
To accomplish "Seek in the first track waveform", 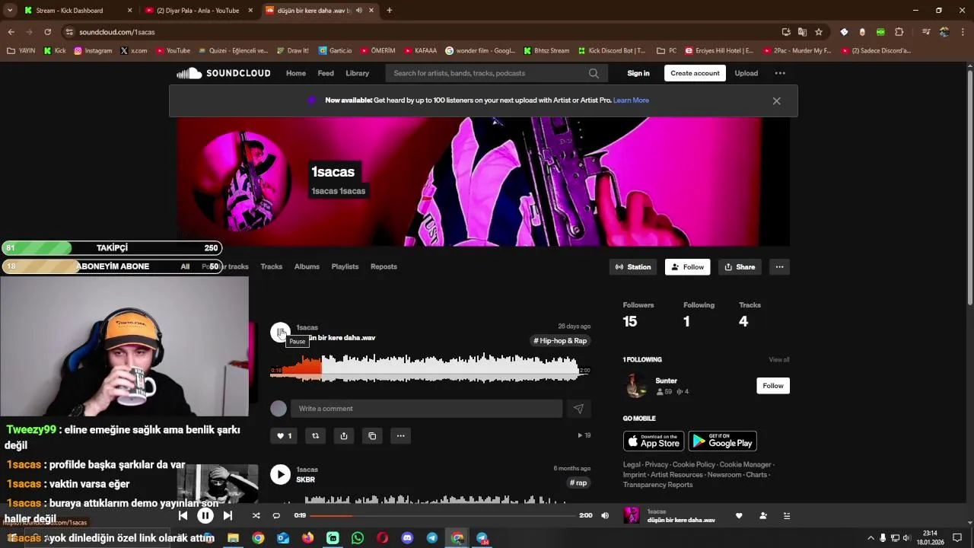I will (x=425, y=368).
